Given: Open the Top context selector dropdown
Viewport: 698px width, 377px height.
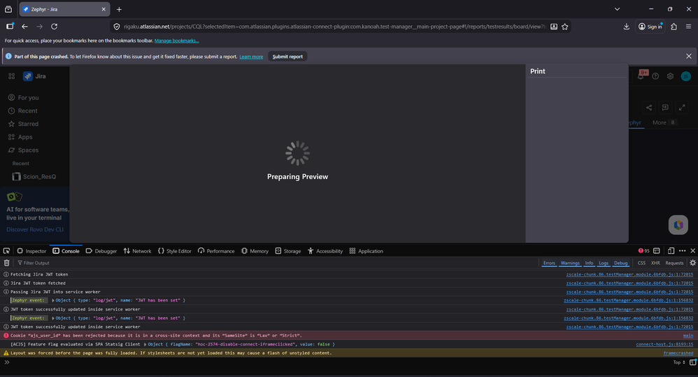Looking at the screenshot, I should 678,362.
